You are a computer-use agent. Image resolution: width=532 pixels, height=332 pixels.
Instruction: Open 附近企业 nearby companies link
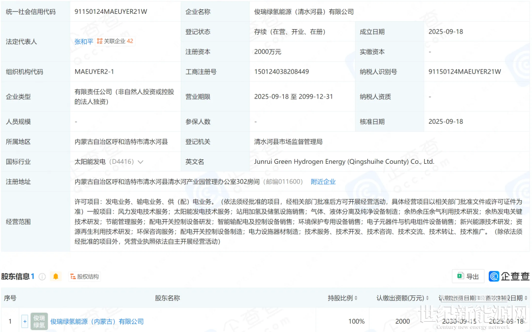(323, 182)
